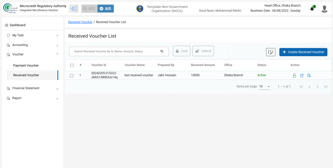Viewport: 333px width, 168px height.
Task: Tick the select-all header checkbox
Action: coord(72,65)
